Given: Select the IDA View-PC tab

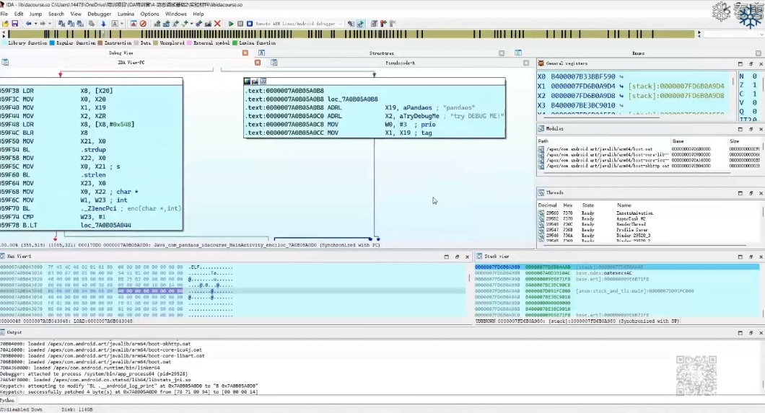Looking at the screenshot, I should pos(131,62).
